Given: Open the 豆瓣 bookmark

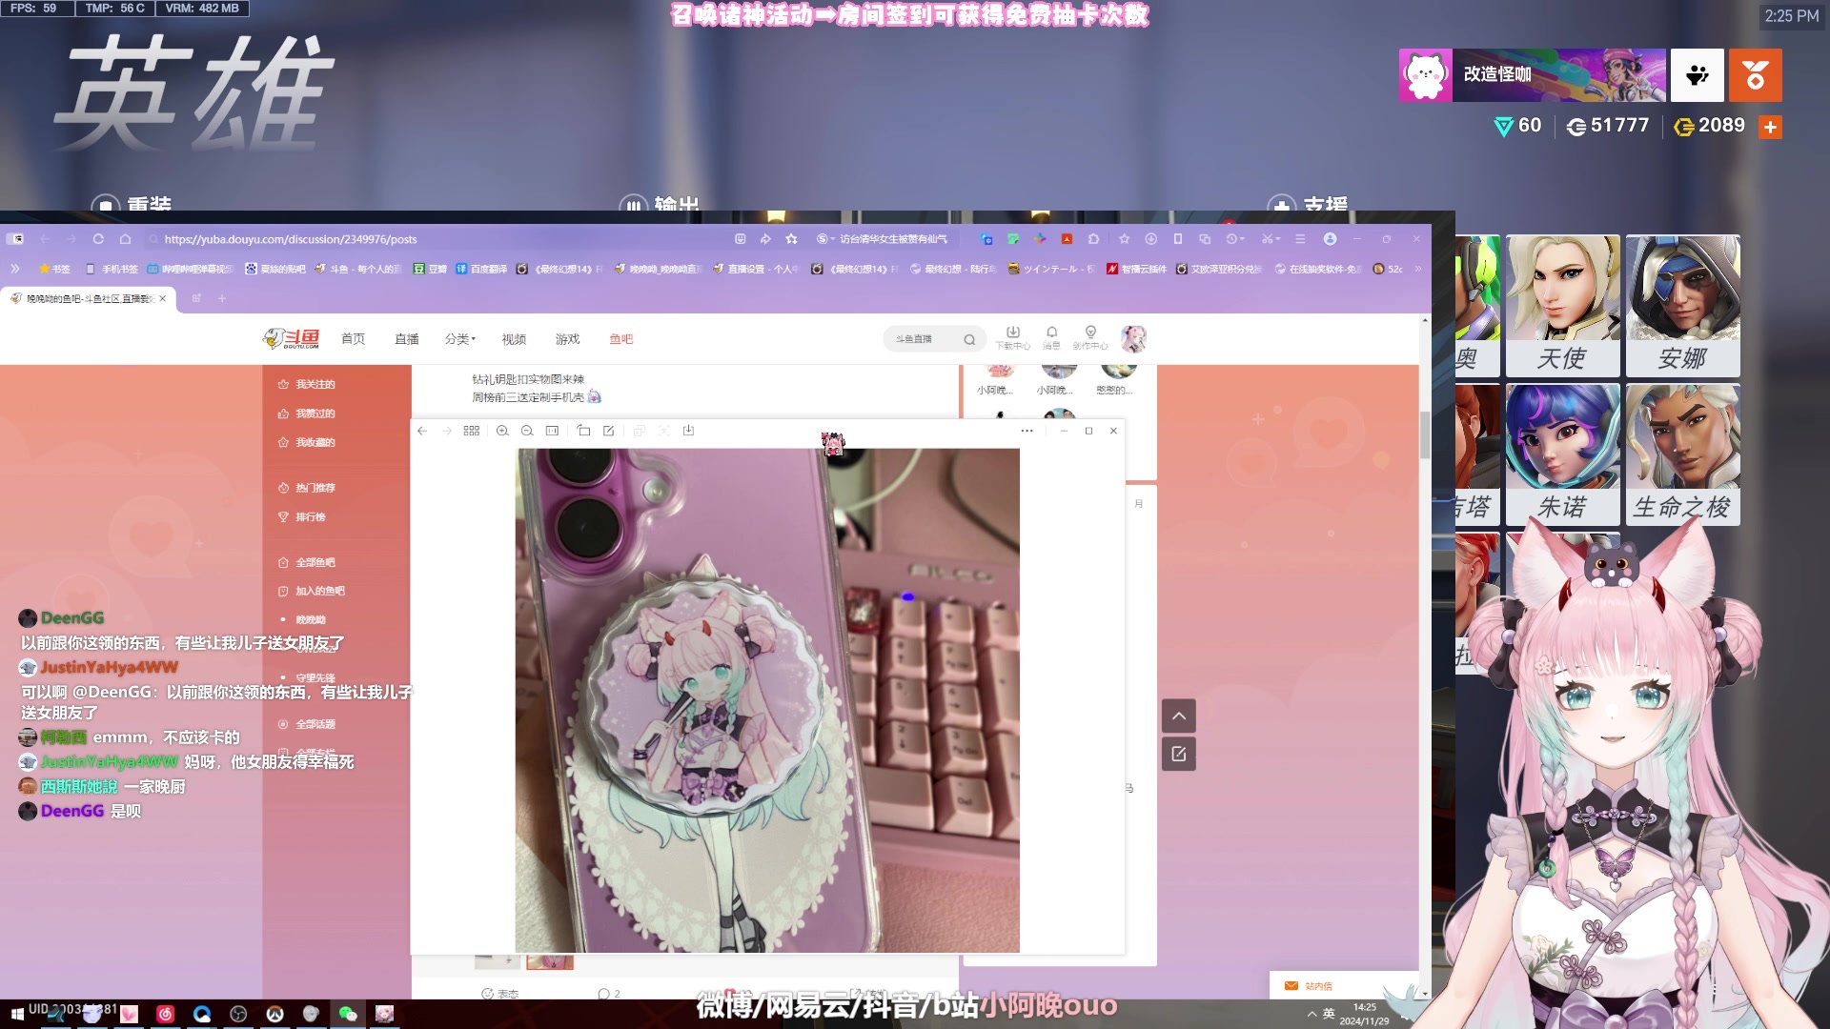Looking at the screenshot, I should pyautogui.click(x=430, y=269).
